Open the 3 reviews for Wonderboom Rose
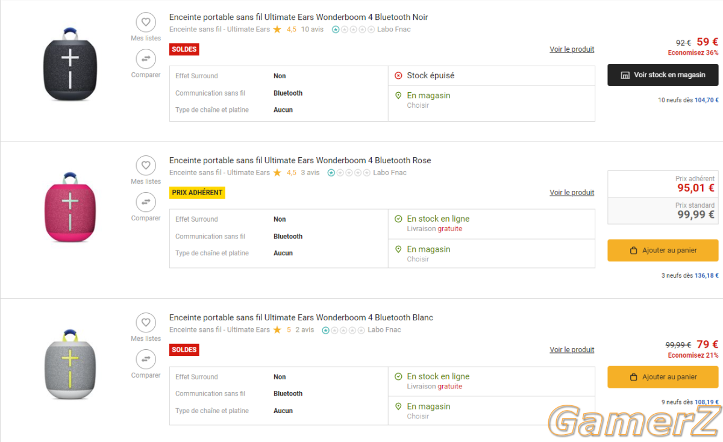The image size is (723, 442). 310,172
